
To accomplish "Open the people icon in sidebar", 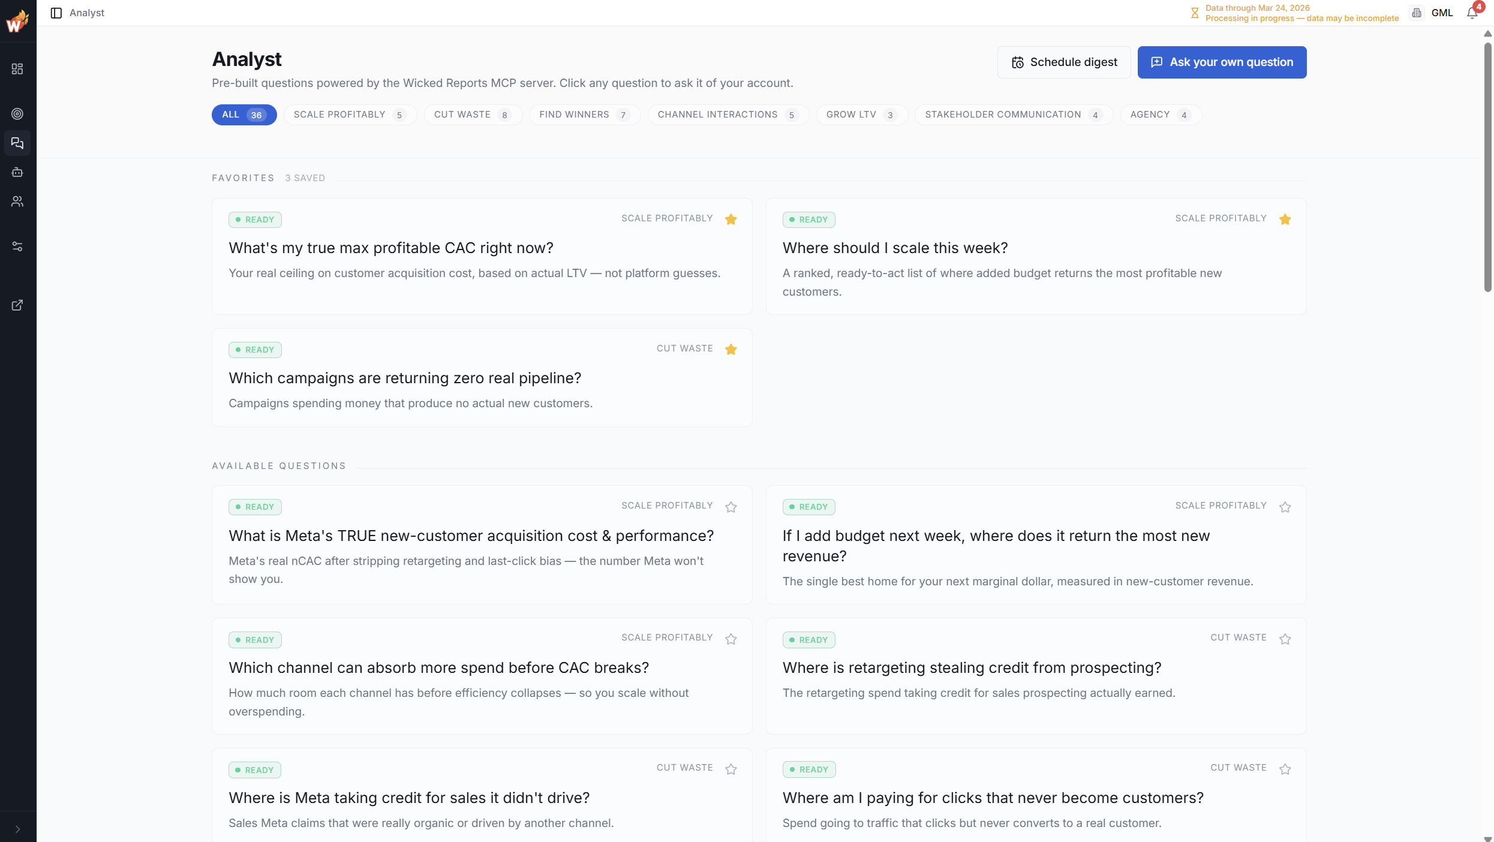I will click(x=17, y=202).
